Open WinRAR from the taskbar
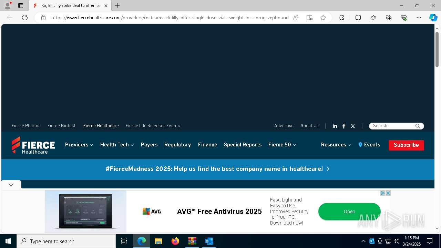 pos(192,241)
